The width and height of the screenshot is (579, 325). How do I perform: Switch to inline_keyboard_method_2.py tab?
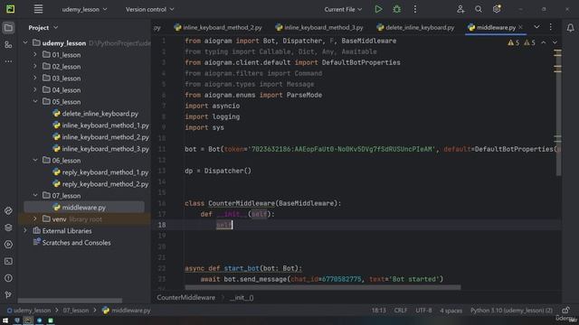(x=218, y=27)
